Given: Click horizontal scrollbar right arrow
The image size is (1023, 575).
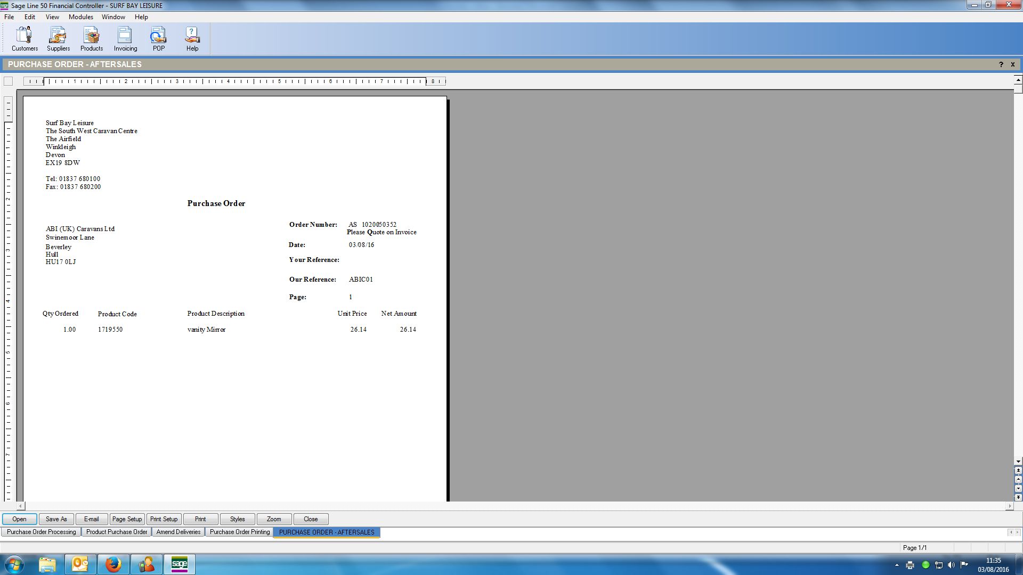Looking at the screenshot, I should (x=1009, y=506).
